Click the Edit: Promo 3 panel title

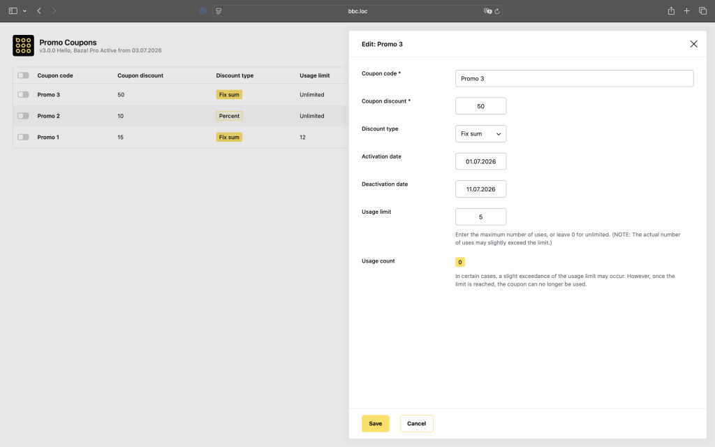tap(382, 44)
